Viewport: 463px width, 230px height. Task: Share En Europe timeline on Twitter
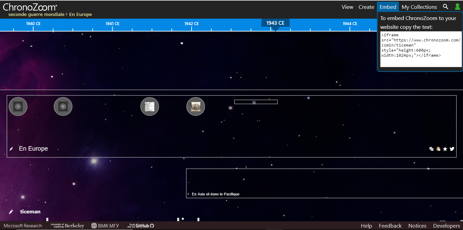[452, 149]
